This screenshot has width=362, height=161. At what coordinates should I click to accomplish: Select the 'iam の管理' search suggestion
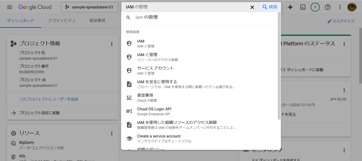(x=199, y=17)
